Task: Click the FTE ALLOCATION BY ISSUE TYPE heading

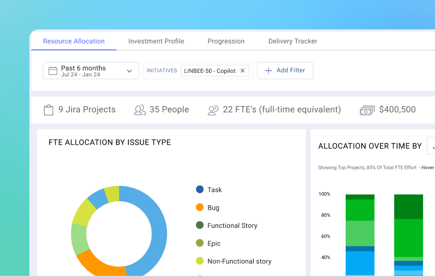Action: click(x=110, y=142)
